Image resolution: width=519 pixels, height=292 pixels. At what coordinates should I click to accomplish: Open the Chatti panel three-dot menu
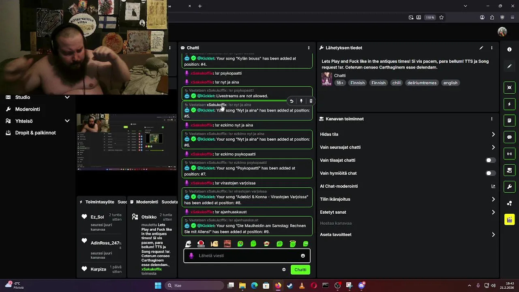309,48
